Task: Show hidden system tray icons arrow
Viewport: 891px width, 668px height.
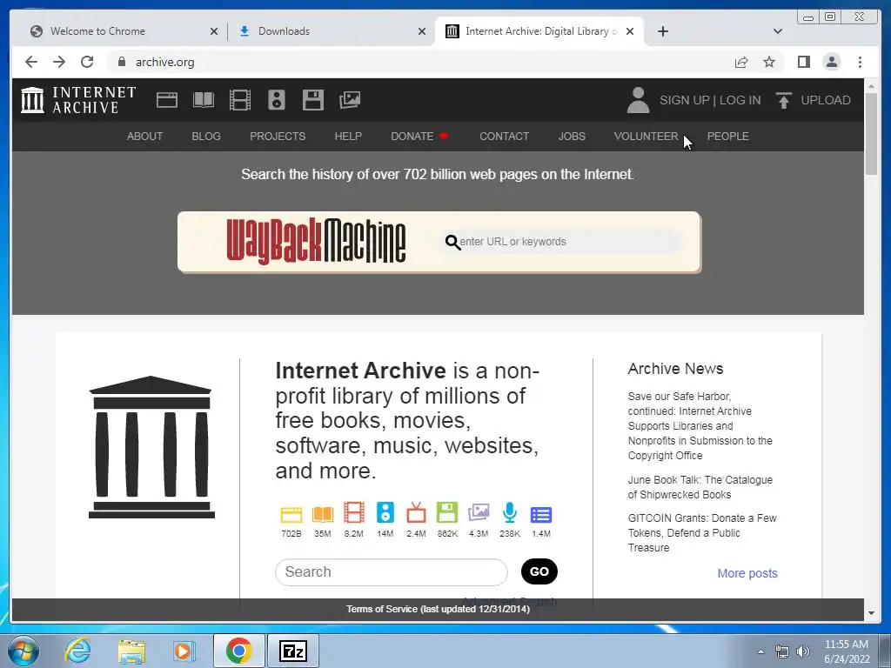Action: [760, 651]
